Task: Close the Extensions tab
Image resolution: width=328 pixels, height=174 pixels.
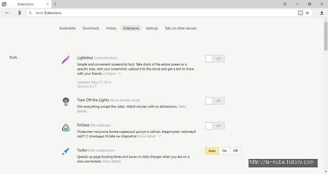Action: click(48, 4)
